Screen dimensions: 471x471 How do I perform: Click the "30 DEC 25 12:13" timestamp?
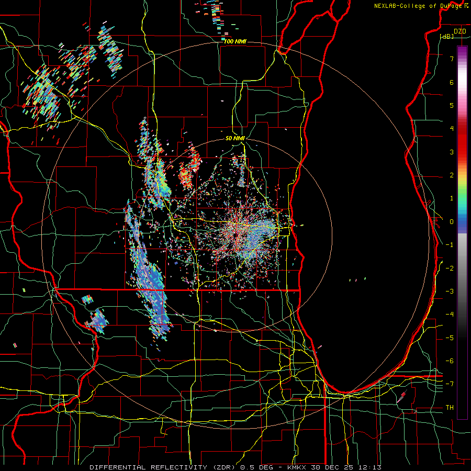346,467
